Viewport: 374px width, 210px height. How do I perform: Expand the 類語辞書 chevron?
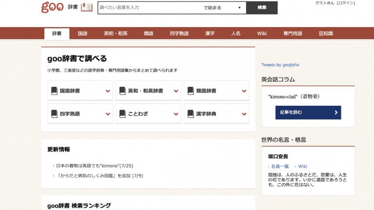244,91
